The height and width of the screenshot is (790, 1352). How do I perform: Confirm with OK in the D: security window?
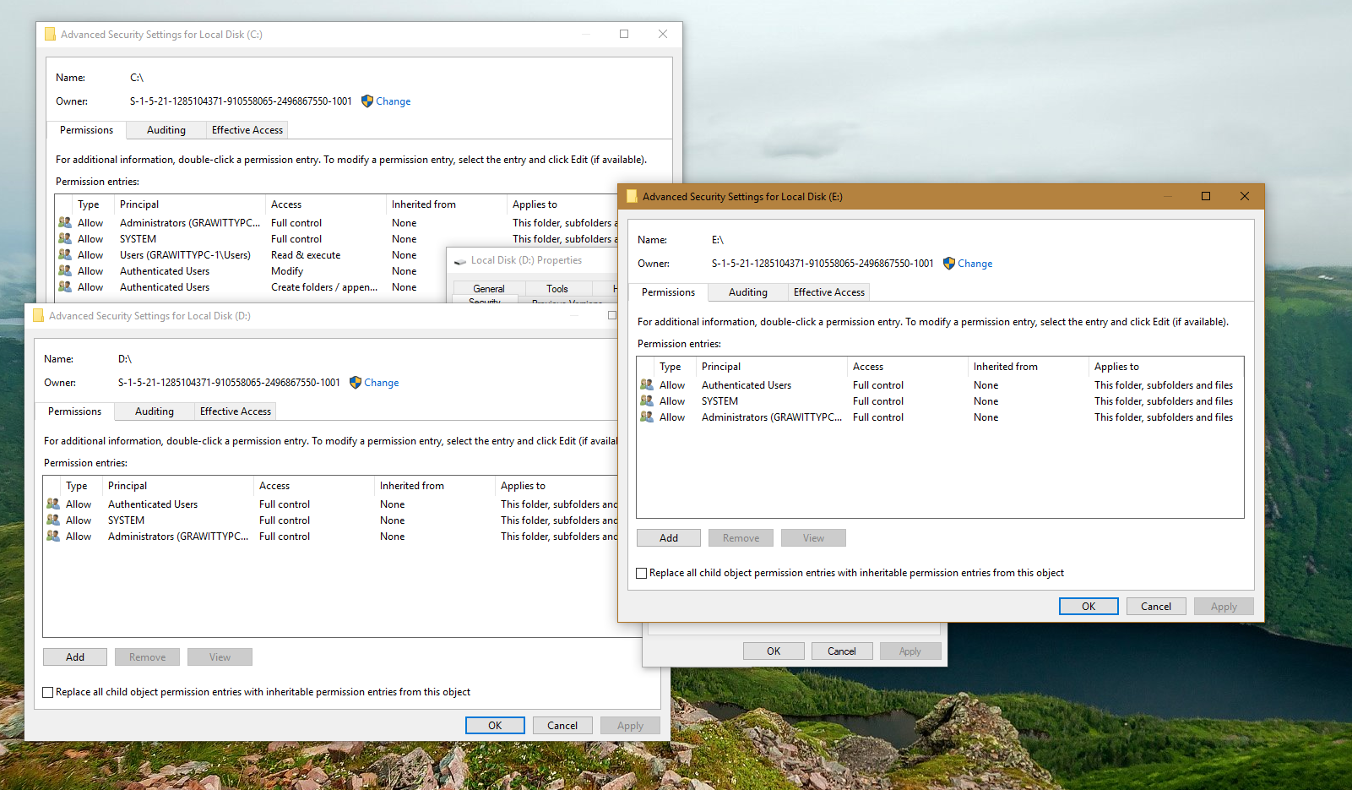[495, 726]
